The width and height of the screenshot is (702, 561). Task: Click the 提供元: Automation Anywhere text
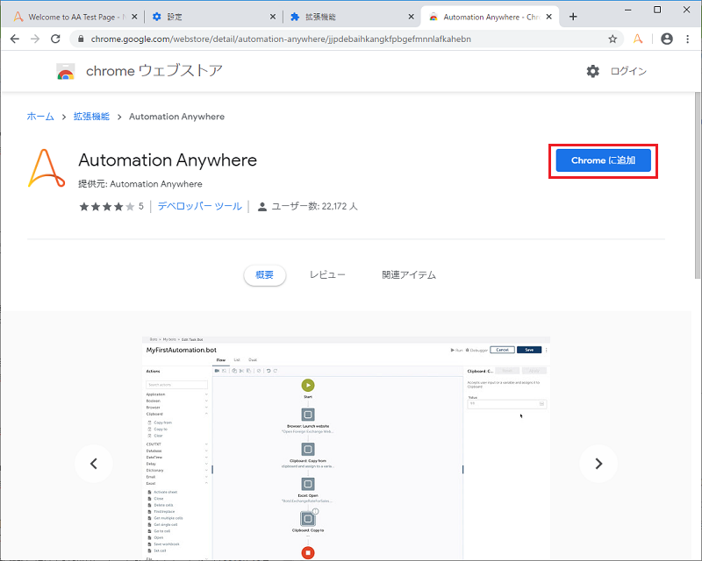(140, 184)
